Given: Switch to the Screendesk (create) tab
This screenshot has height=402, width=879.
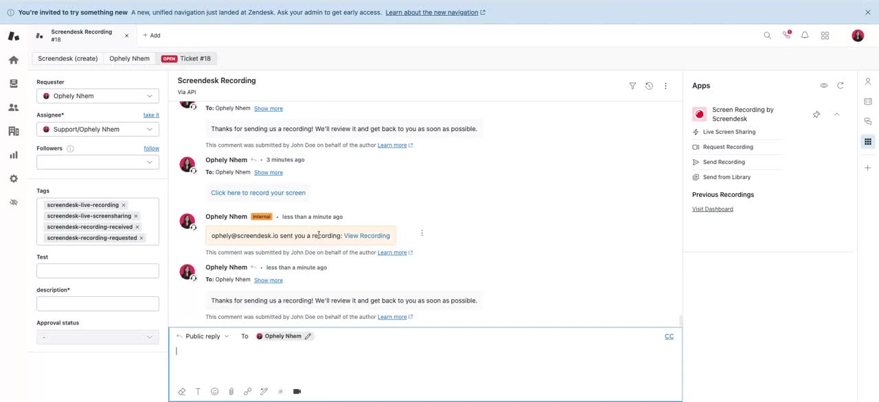Looking at the screenshot, I should pyautogui.click(x=67, y=58).
